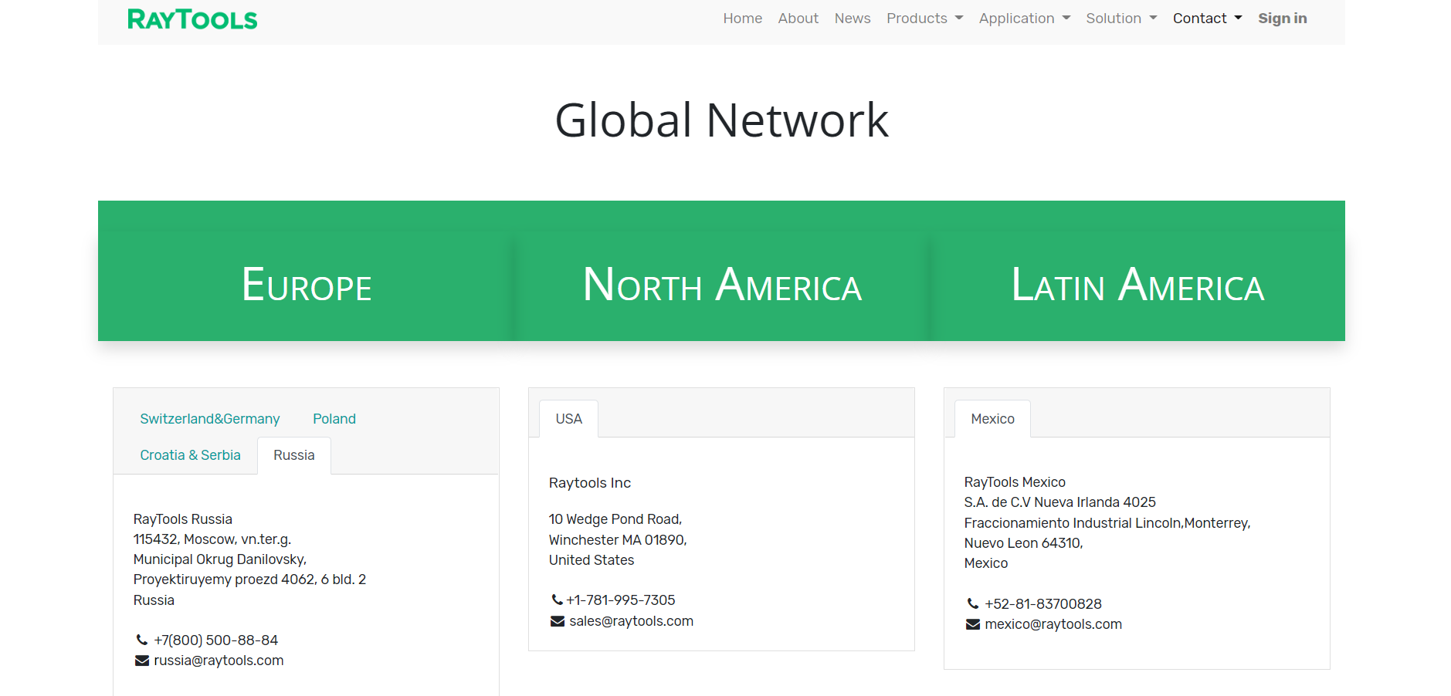Screen dimensions: 1451x696
Task: Click the Nuevo Leon 64310 address line
Action: 1024,543
